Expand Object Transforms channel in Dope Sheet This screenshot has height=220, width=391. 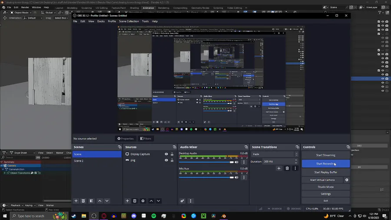tap(4, 173)
